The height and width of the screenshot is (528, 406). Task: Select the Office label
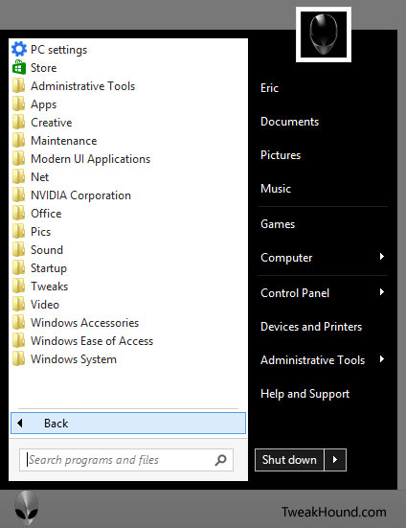(x=46, y=214)
